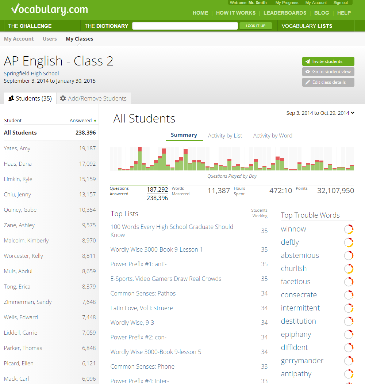Viewport: 365px width, 384px height.
Task: Click the LOOK IT UP button
Action: click(255, 26)
